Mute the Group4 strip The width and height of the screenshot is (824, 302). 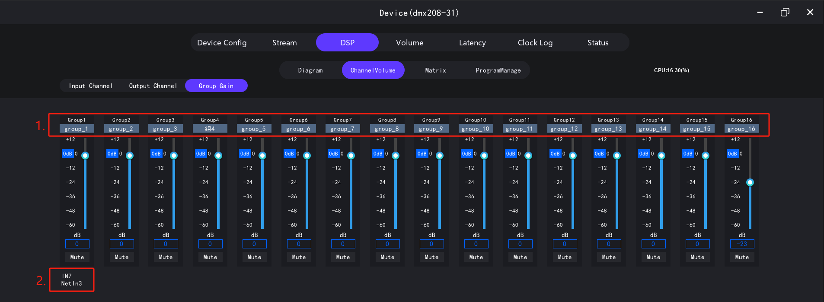click(211, 257)
